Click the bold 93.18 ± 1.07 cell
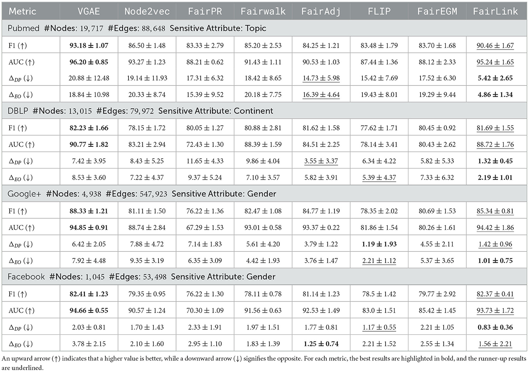The width and height of the screenshot is (529, 372). [x=89, y=45]
